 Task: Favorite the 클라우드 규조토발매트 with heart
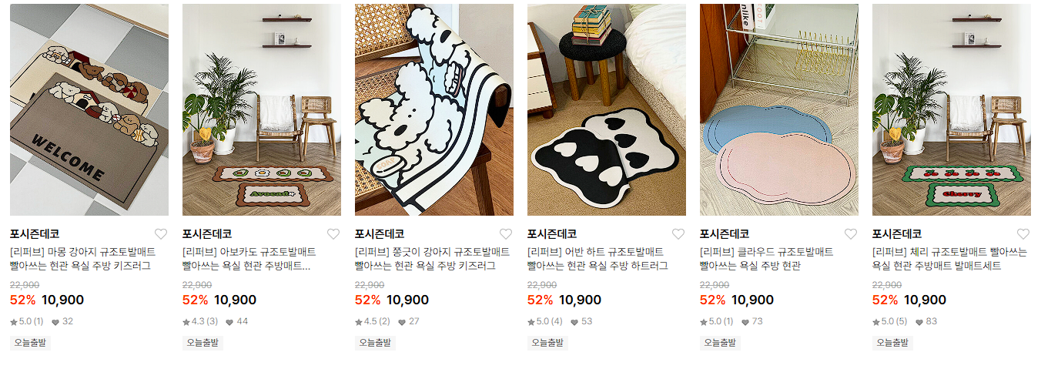850,234
